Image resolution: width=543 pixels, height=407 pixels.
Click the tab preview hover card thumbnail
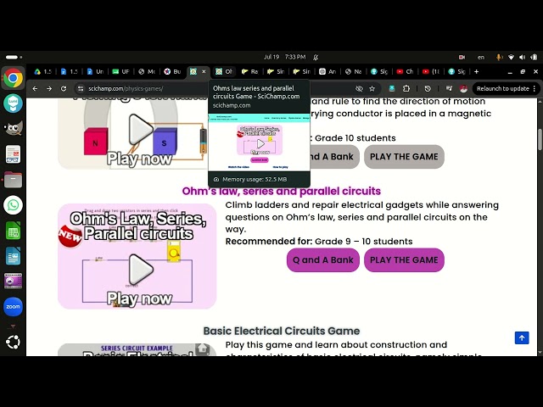pos(259,142)
